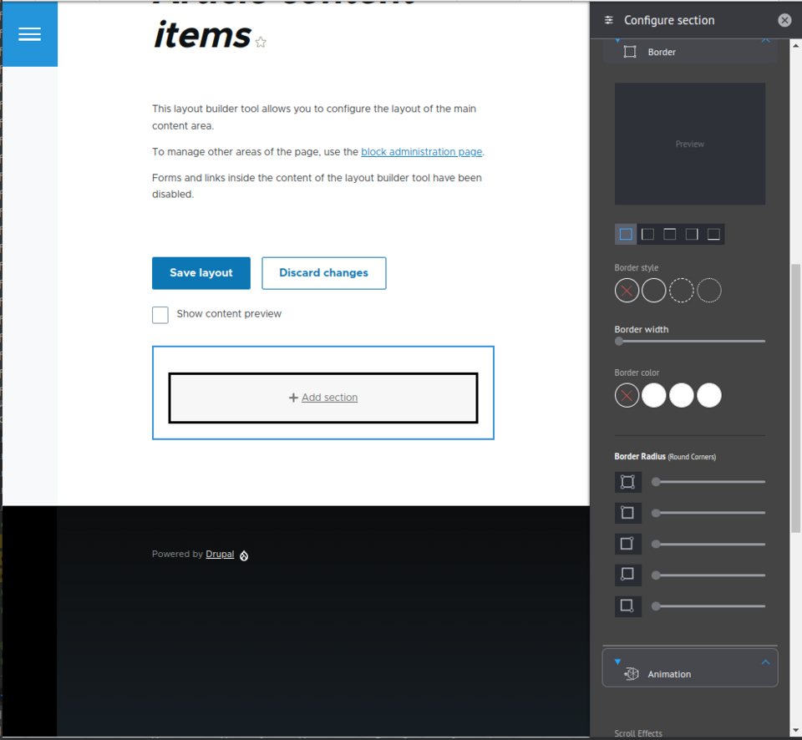Image resolution: width=802 pixels, height=740 pixels.
Task: Click the favorite star beside page title
Action: pos(261,42)
